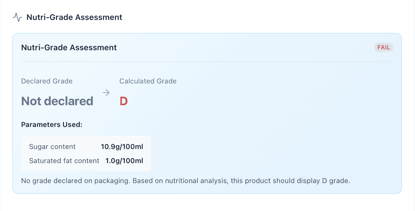Click the card title Nutri-Grade Assessment

tap(69, 48)
